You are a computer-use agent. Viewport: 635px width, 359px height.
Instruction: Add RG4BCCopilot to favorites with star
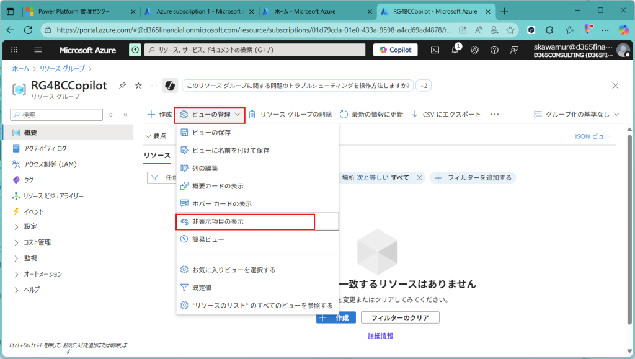pyautogui.click(x=138, y=86)
